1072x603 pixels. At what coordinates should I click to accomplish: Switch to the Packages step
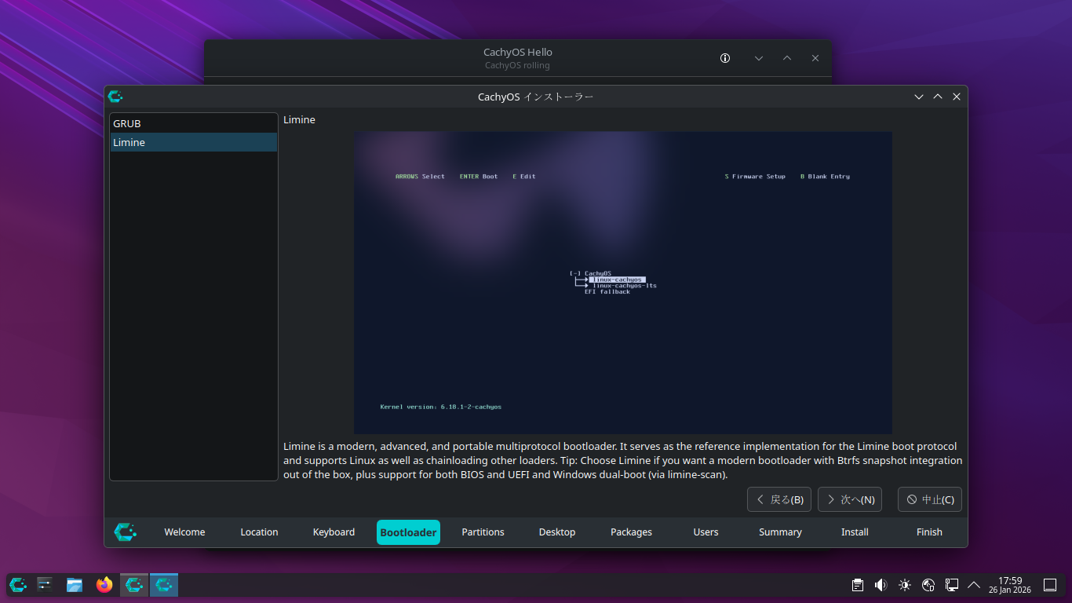click(631, 532)
